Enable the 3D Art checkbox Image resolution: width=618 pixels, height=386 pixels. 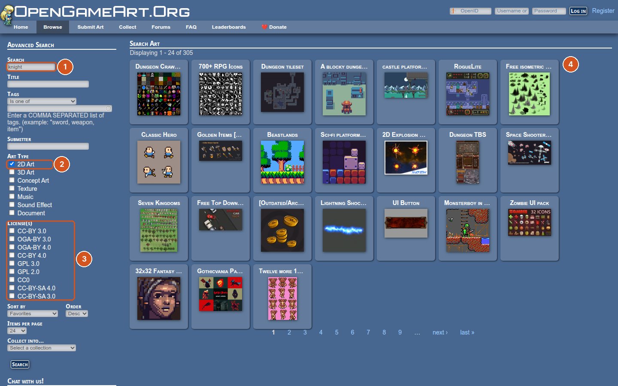(12, 172)
